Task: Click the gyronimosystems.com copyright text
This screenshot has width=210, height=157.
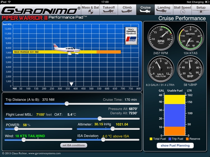Action: point(31,153)
